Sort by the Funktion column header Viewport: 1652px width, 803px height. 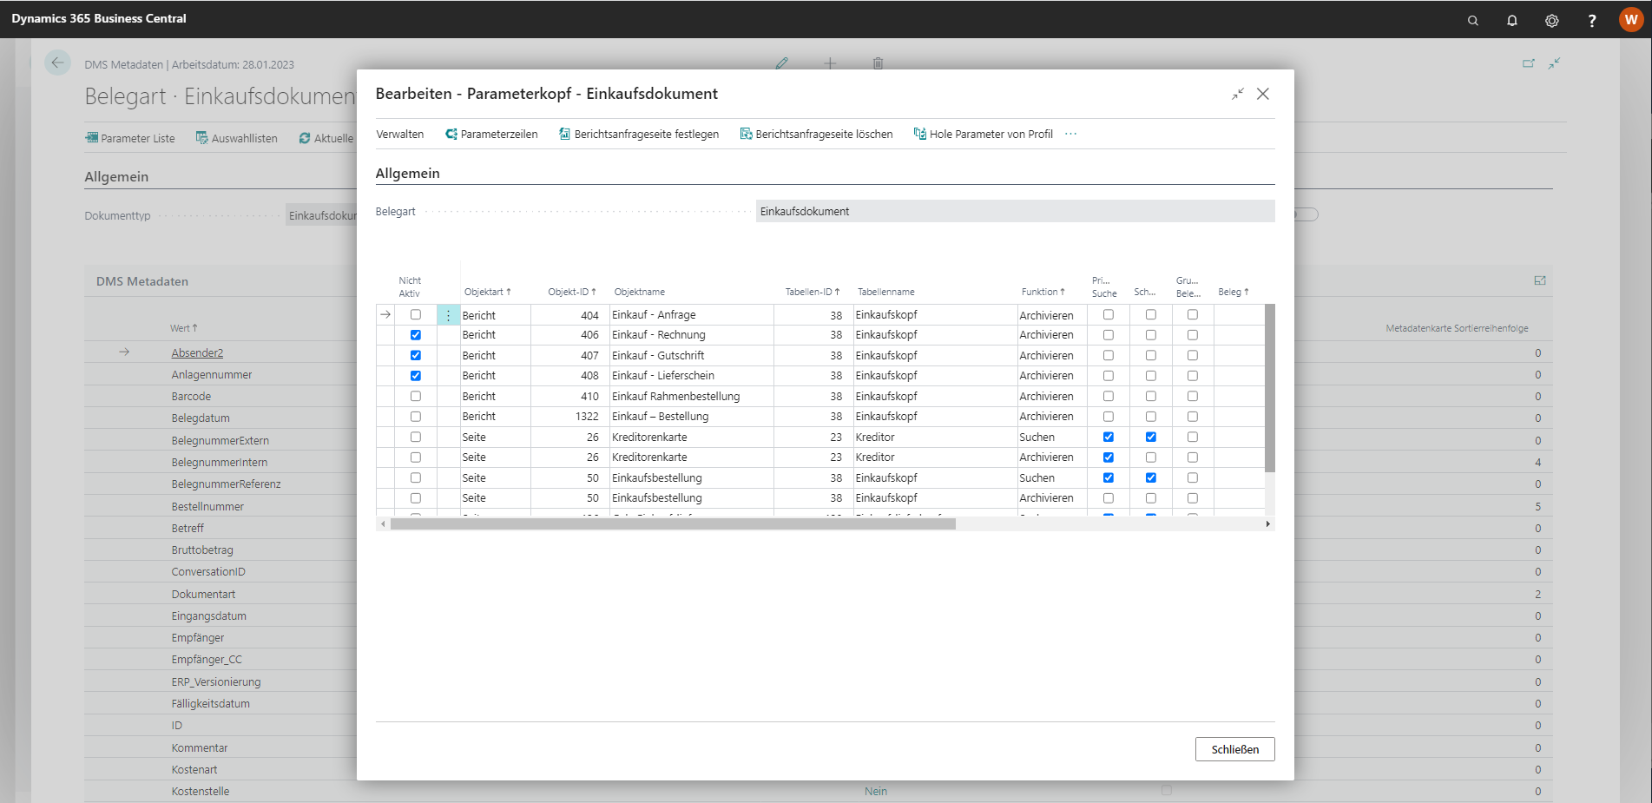1042,292
